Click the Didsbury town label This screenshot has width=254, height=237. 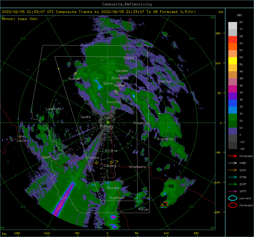point(106,126)
